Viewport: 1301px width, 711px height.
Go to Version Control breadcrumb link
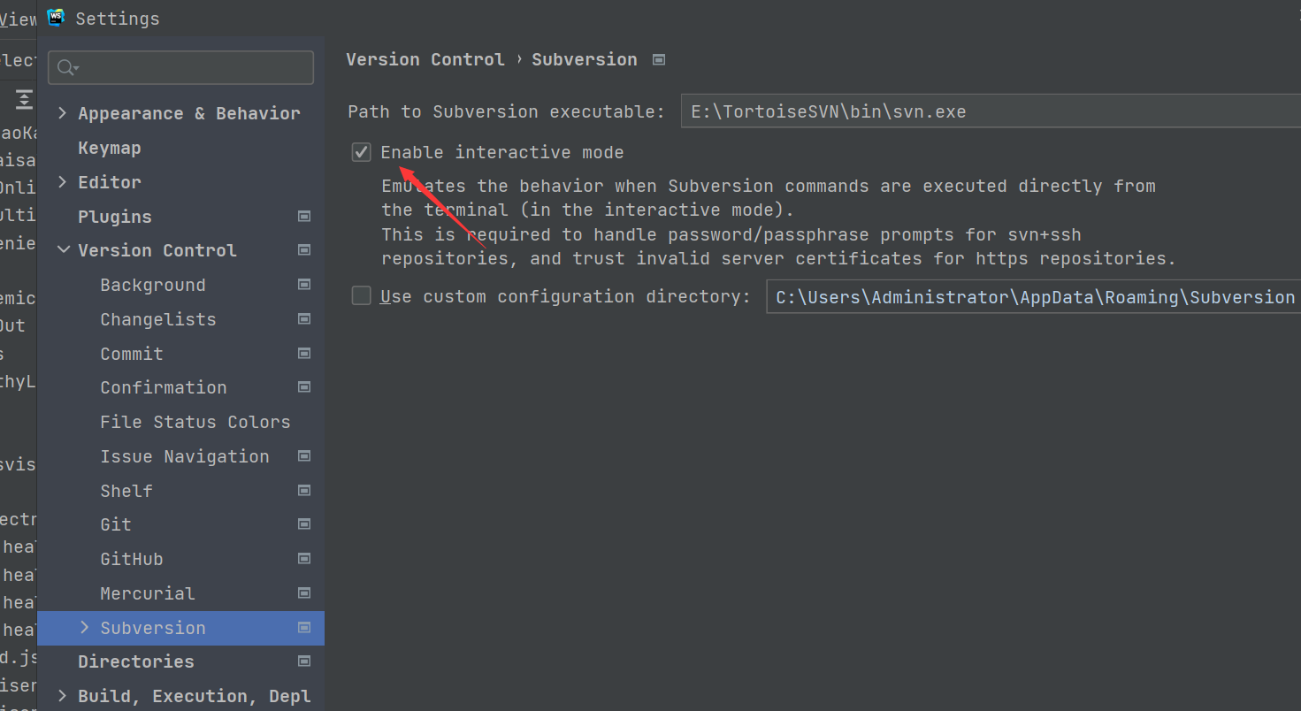425,59
